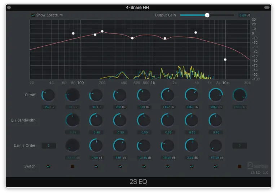Click the Cutoff knob above 3863 Hz
This screenshot has width=277, height=194.
[192, 95]
